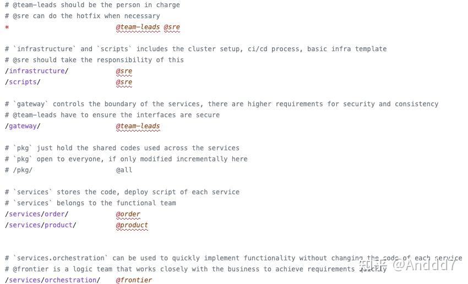Click @team-leads owner beside /gateway/

[x=138, y=126]
